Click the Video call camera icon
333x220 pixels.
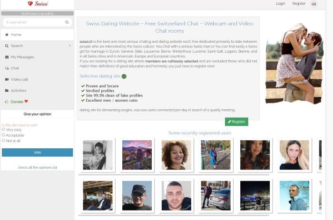click(x=7, y=79)
